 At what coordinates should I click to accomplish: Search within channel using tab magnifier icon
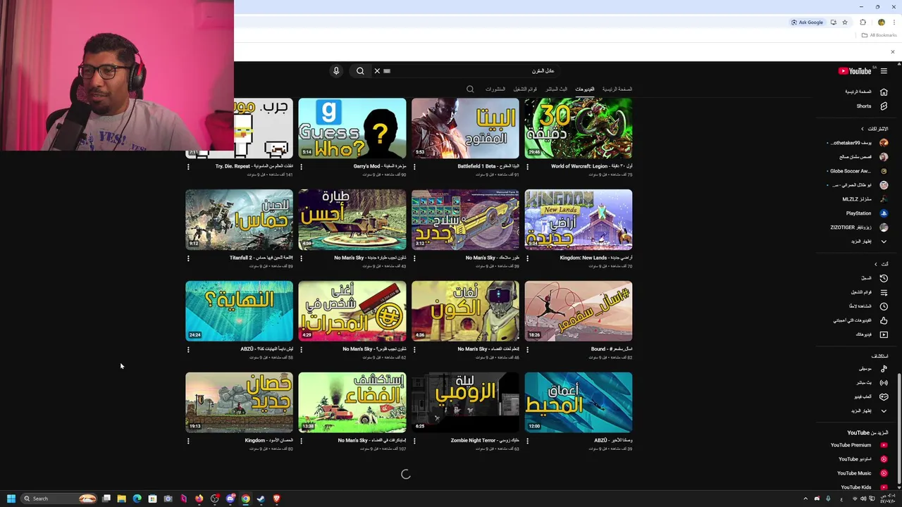[x=470, y=89]
